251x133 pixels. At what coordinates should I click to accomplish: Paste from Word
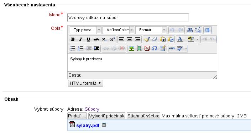(x=171, y=39)
